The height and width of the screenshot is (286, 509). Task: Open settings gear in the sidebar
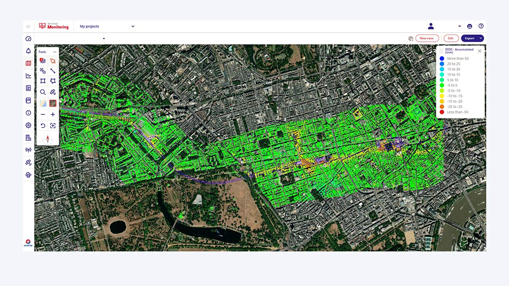28,125
